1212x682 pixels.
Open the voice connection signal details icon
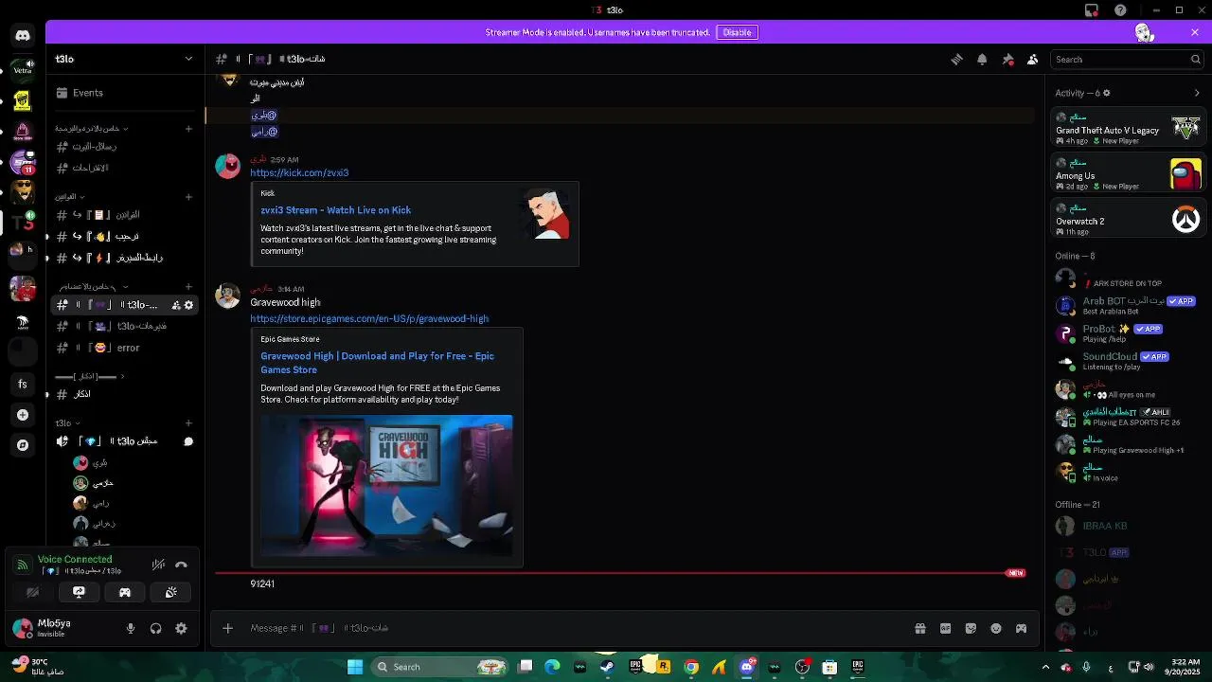23,565
